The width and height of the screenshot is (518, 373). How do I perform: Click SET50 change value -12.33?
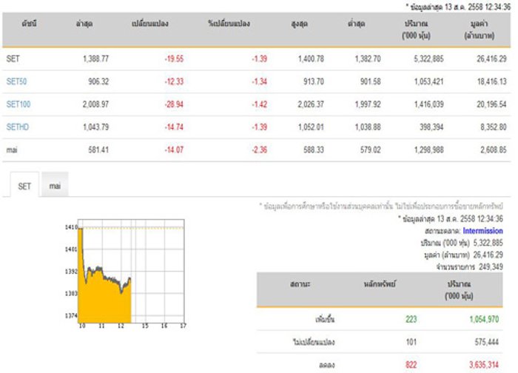174,81
